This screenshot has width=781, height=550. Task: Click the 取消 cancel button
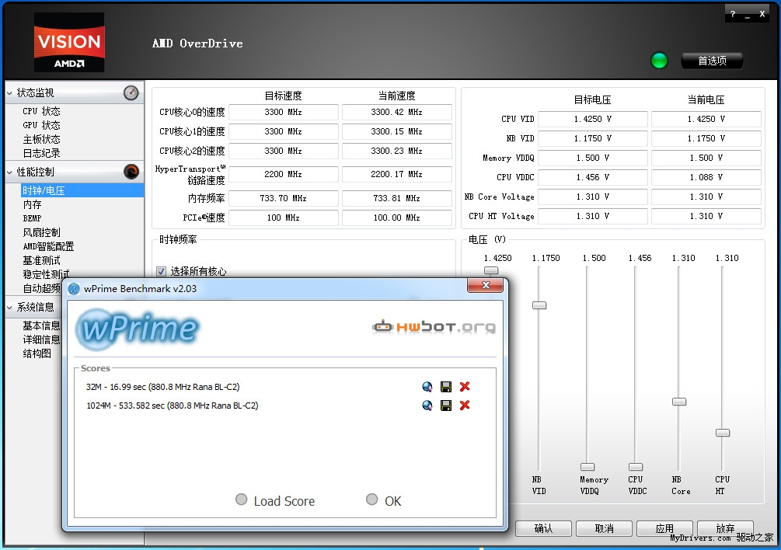(604, 528)
